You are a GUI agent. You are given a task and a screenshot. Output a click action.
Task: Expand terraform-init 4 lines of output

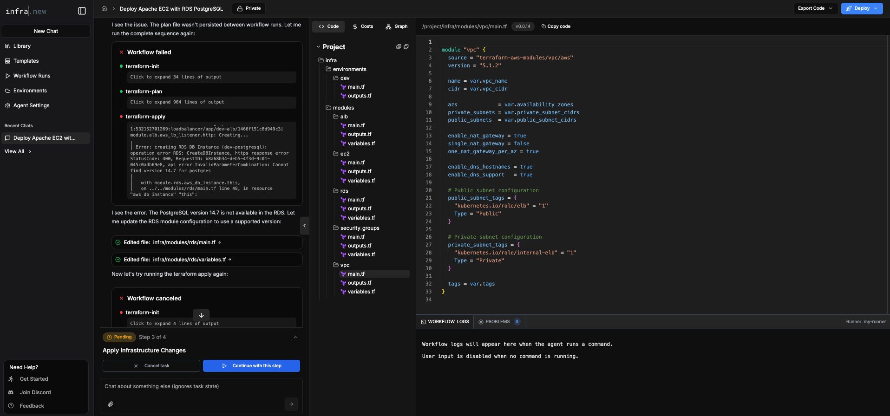(212, 323)
